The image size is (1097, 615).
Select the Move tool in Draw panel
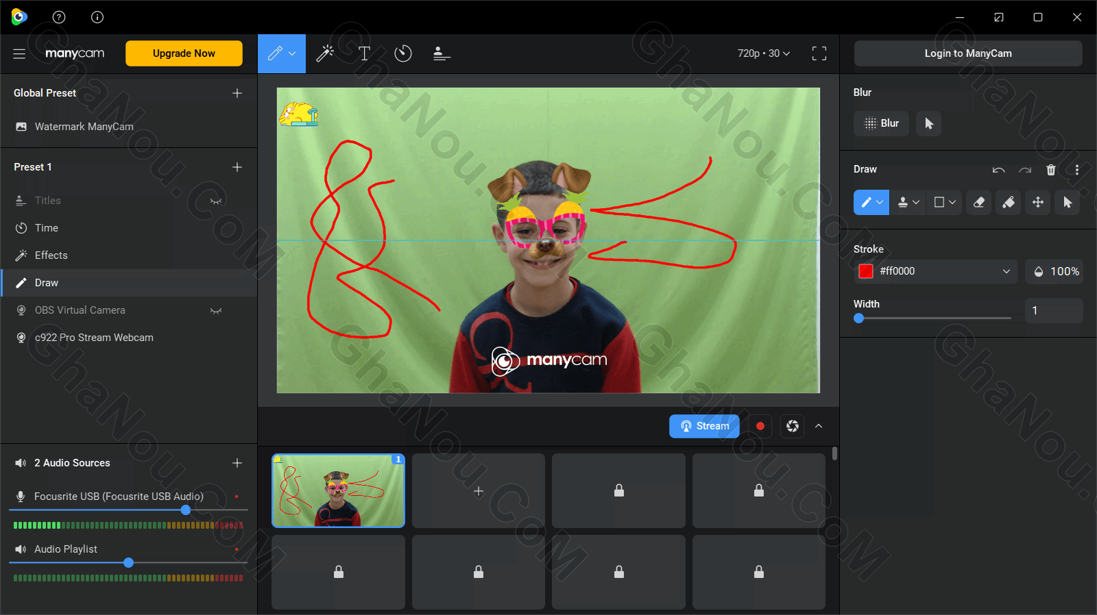point(1038,203)
